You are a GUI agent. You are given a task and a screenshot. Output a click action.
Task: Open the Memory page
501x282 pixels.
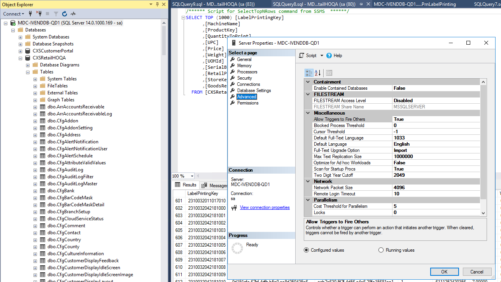(244, 66)
